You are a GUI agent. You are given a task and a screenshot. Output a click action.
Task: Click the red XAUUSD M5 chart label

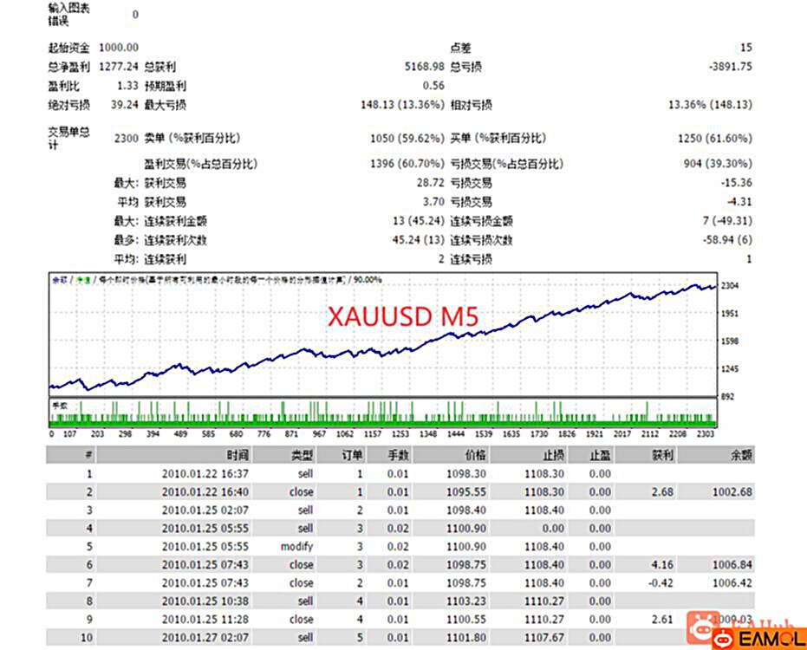coord(403,317)
